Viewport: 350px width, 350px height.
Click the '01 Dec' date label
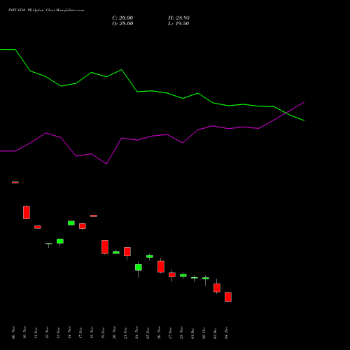[192, 332]
